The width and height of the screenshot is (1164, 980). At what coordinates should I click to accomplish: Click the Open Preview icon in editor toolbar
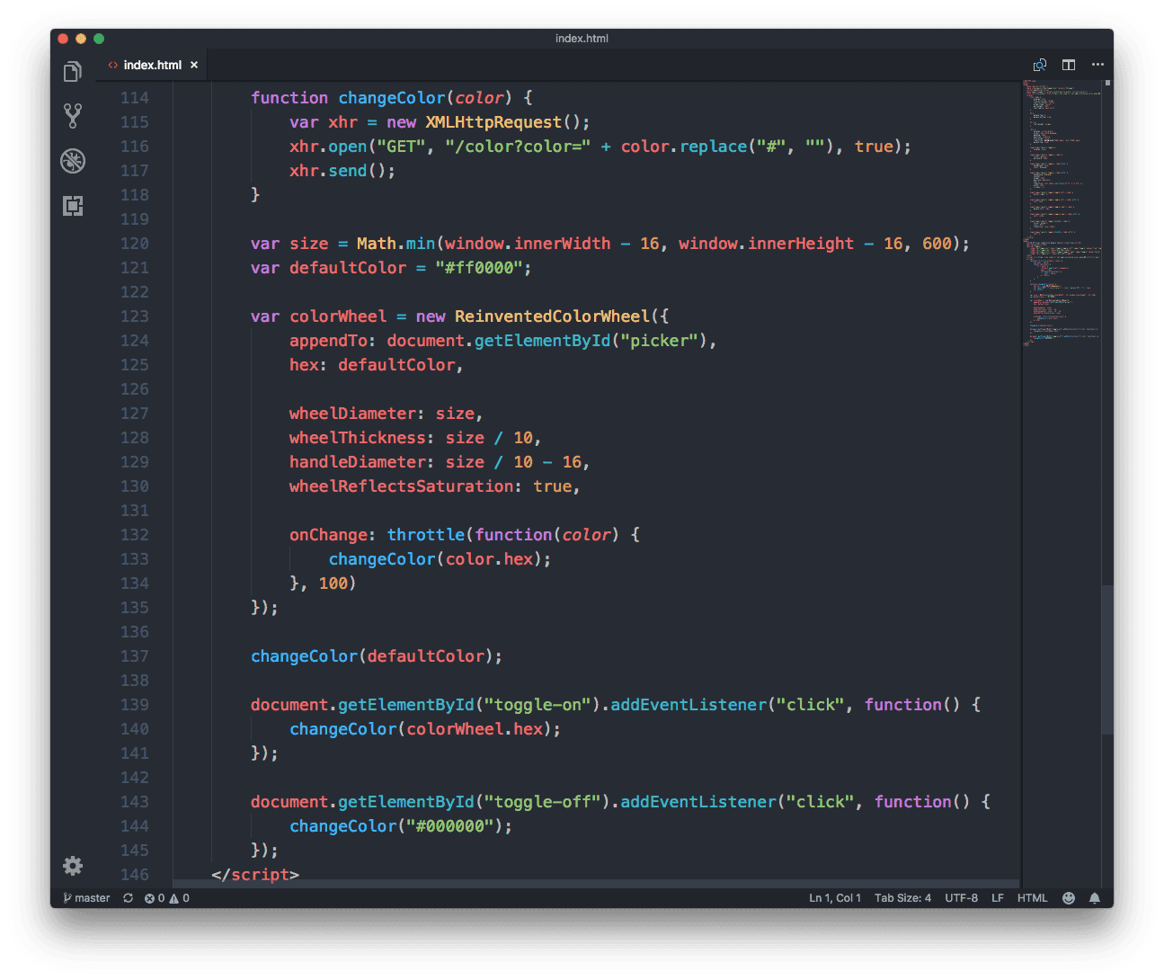pyautogui.click(x=1040, y=65)
